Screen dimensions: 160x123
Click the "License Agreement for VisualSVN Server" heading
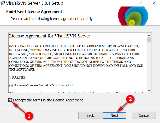coord(50,36)
